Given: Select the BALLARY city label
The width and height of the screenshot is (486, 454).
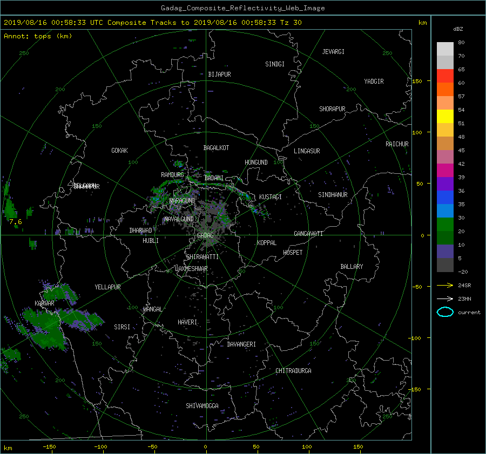Looking at the screenshot, I should [x=352, y=267].
